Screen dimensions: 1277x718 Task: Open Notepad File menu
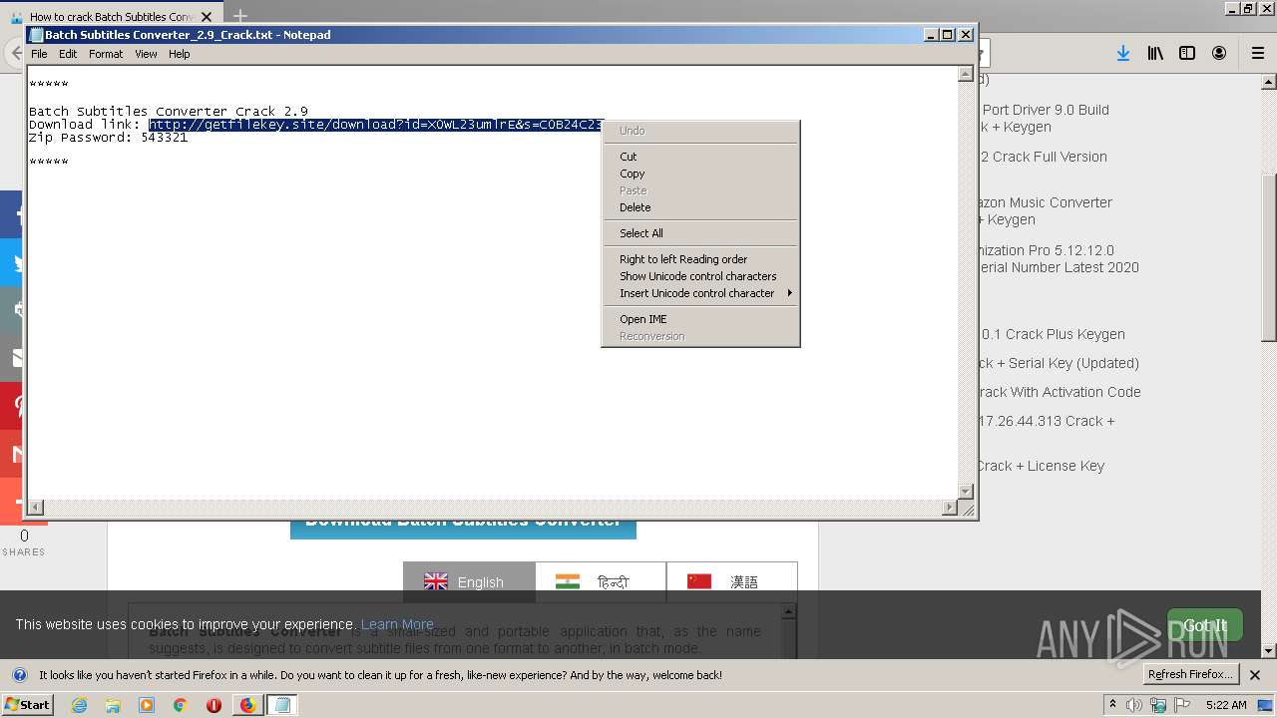click(39, 54)
